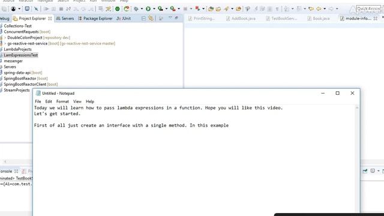Click the Last Edit Location icon
The width and height of the screenshot is (384, 216).
(311, 9)
